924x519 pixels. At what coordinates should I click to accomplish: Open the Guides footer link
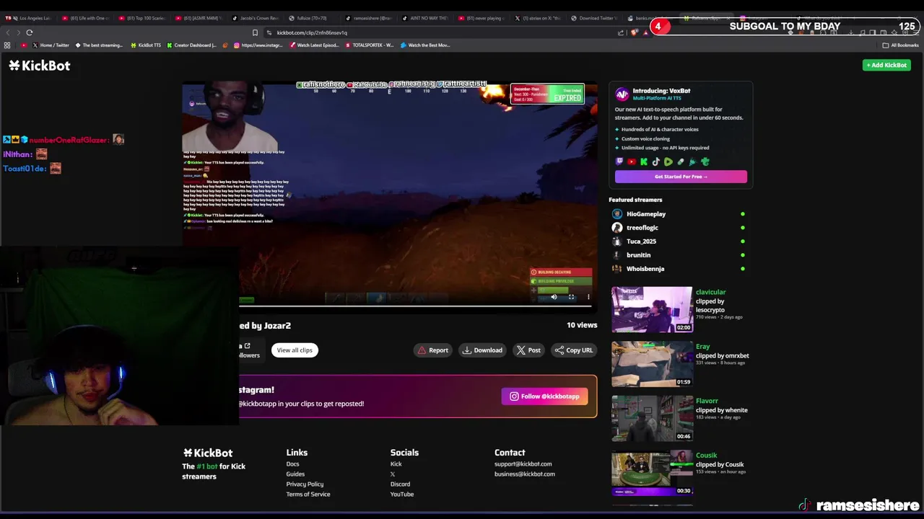[295, 474]
